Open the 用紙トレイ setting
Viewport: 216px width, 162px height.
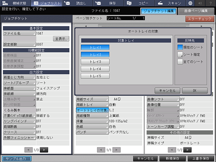[x=92, y=105]
